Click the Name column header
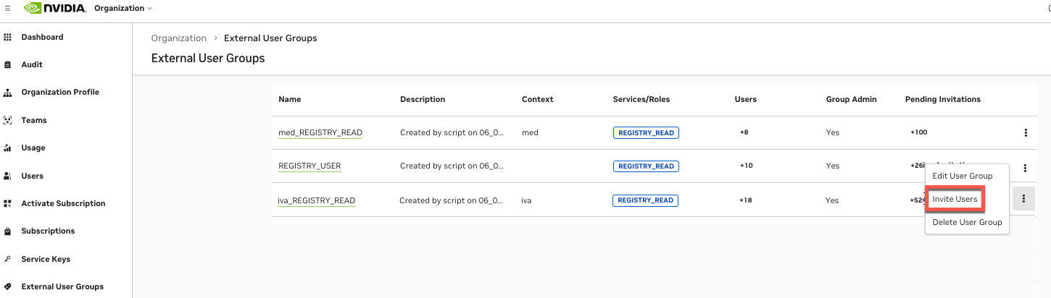This screenshot has height=298, width=1051. (x=289, y=99)
